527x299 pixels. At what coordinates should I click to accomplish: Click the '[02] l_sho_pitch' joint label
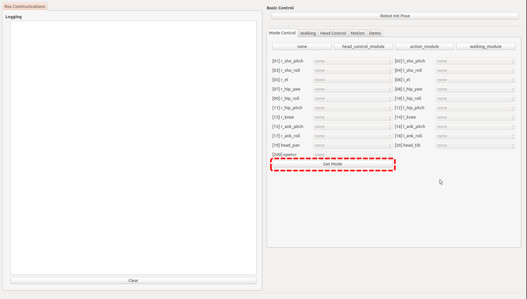point(410,61)
